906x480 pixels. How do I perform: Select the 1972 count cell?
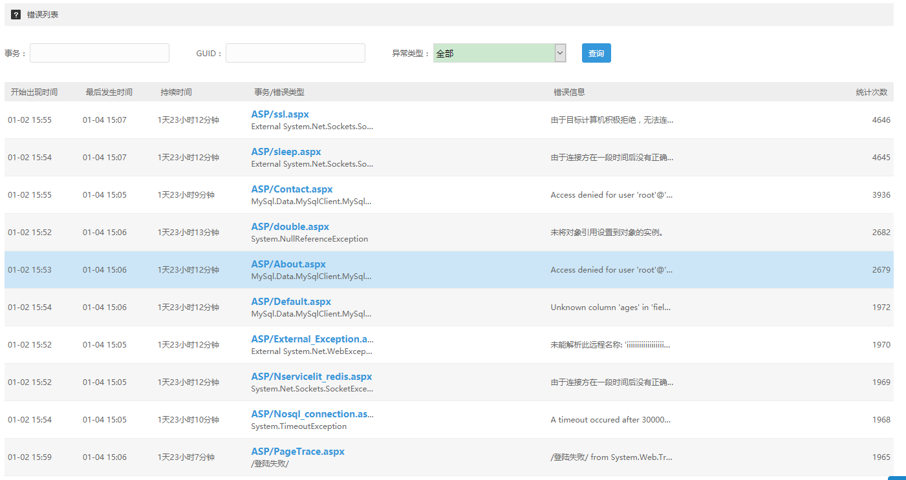pyautogui.click(x=881, y=308)
